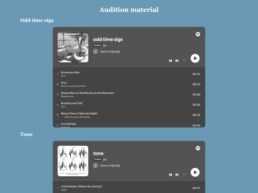Select Little Bubble, Where You Going? track
Viewport: 258px width, 193px height.
(129, 188)
